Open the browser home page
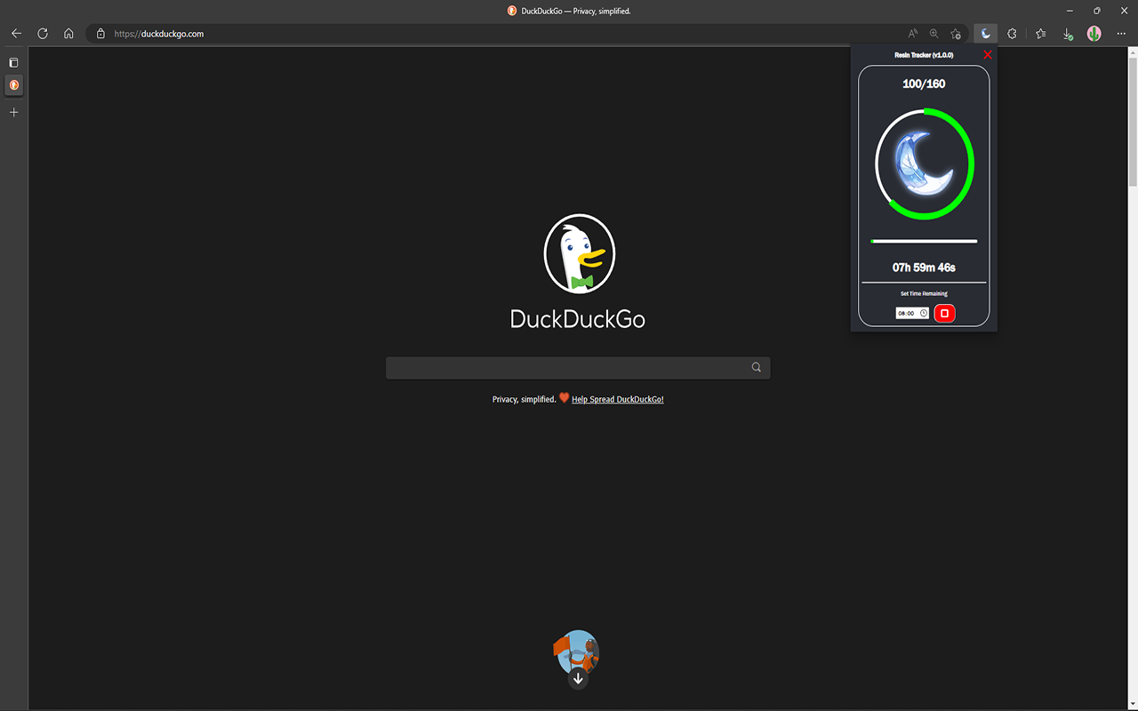 click(x=68, y=34)
